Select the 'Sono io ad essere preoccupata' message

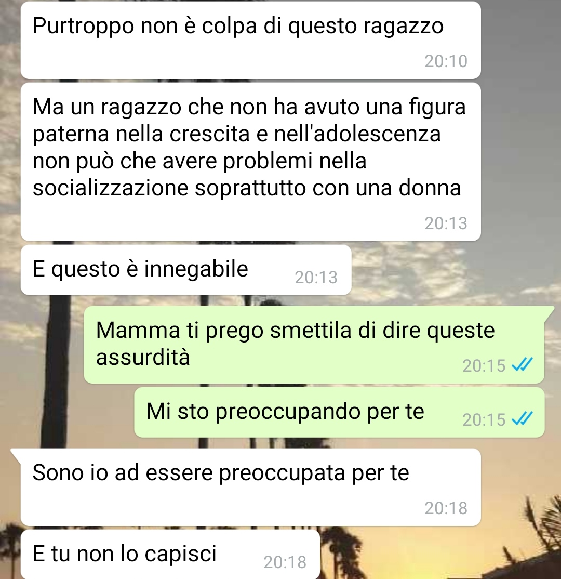click(250, 487)
